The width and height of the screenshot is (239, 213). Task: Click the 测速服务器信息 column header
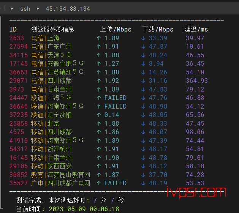[x=52, y=29]
